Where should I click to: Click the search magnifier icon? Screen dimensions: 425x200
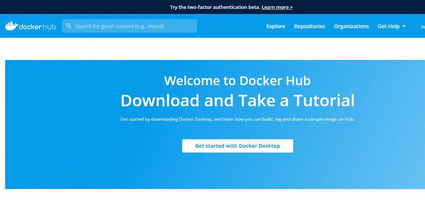tap(69, 26)
